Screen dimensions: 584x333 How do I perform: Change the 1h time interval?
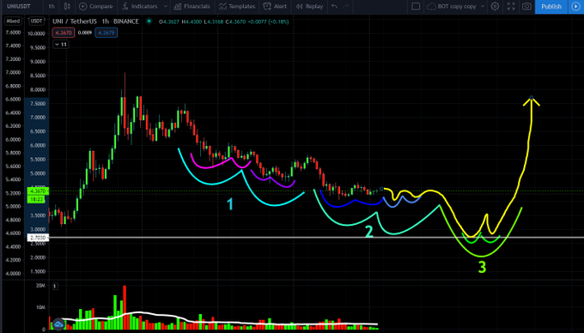tap(52, 6)
